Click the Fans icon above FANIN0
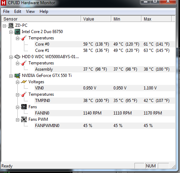This screenshot has width=180, height=173. coord(24,107)
